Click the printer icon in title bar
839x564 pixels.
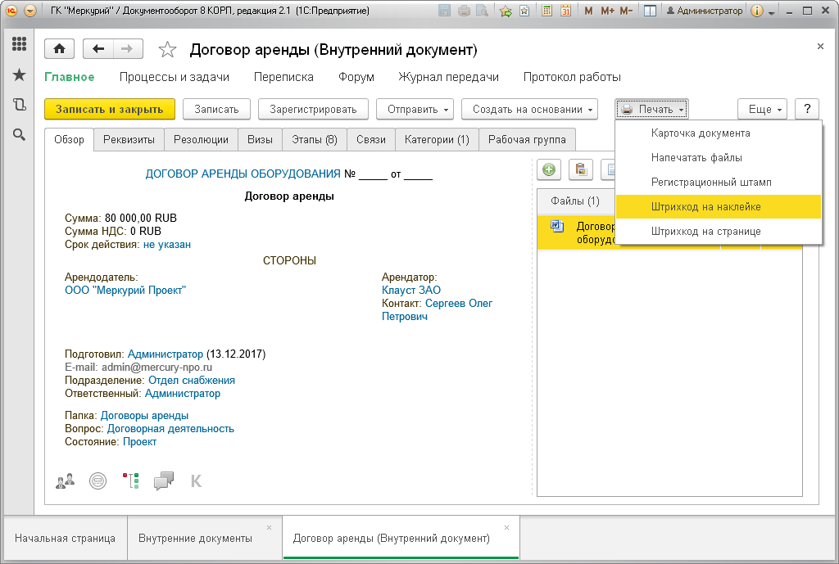tap(464, 11)
